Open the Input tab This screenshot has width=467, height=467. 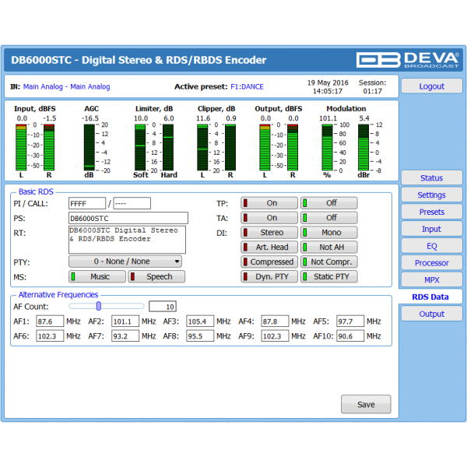pyautogui.click(x=431, y=229)
